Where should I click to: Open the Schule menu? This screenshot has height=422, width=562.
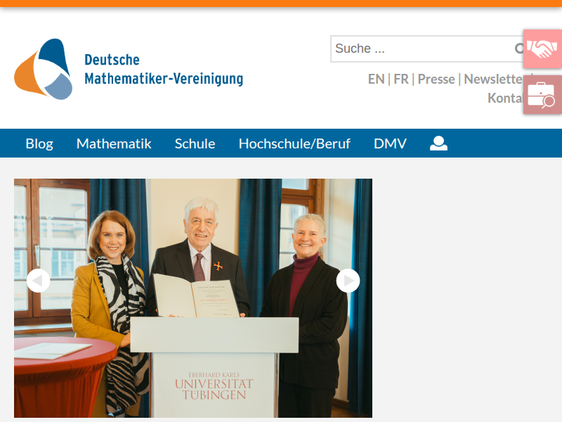point(195,143)
